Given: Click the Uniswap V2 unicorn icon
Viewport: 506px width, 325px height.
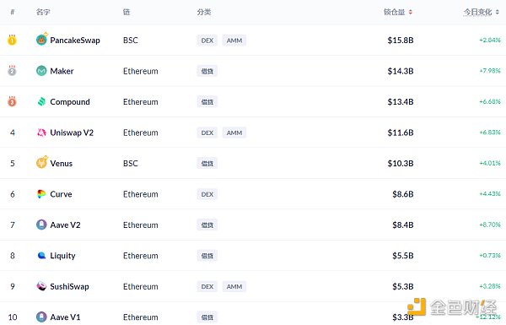Looking at the screenshot, I should [x=41, y=133].
